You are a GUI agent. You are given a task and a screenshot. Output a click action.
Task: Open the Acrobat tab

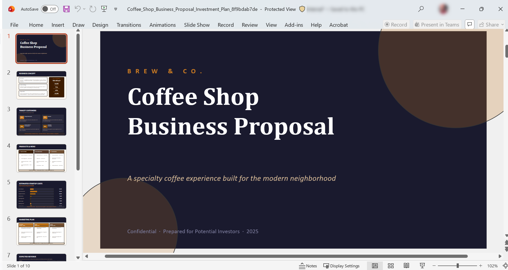coord(338,25)
